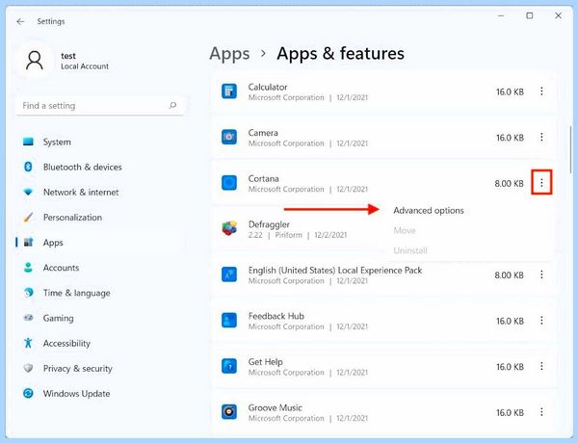Click the Defraggler app name

[269, 224]
